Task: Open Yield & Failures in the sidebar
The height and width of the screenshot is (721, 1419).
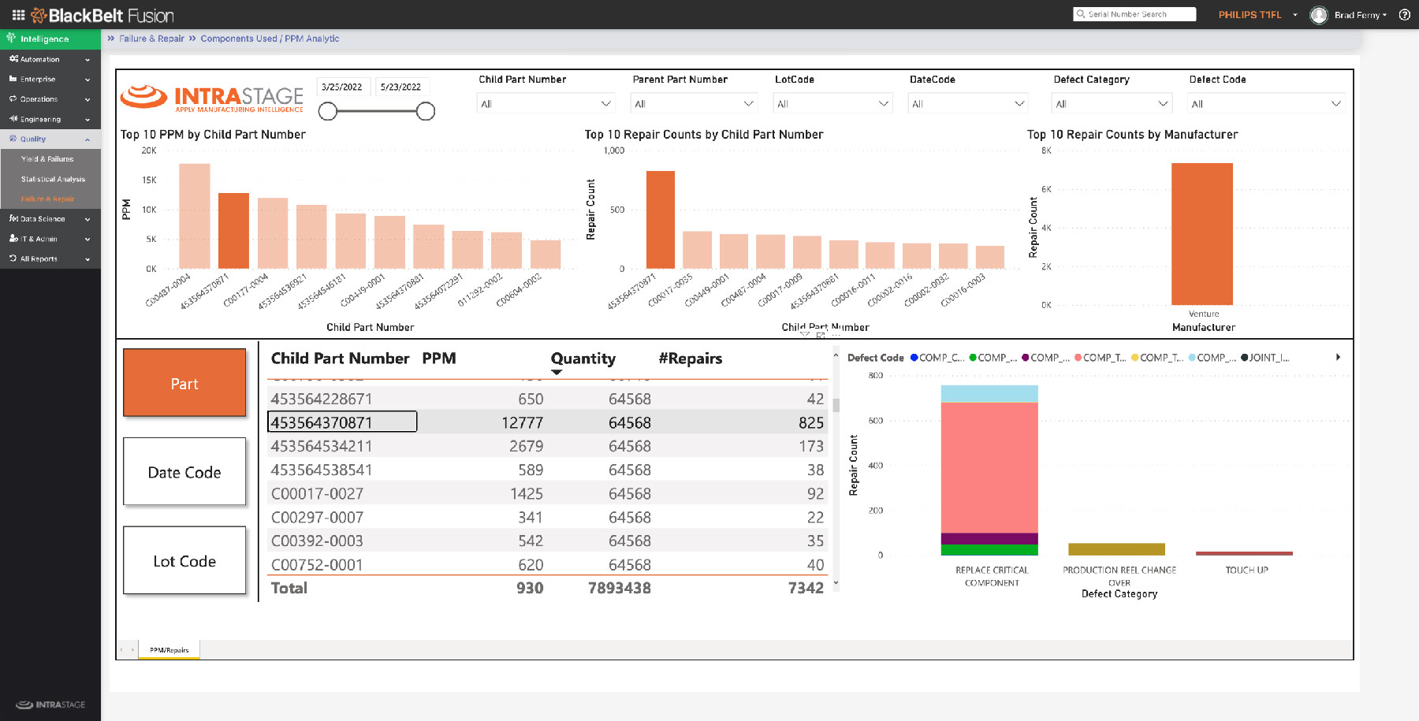Action: pyautogui.click(x=47, y=159)
